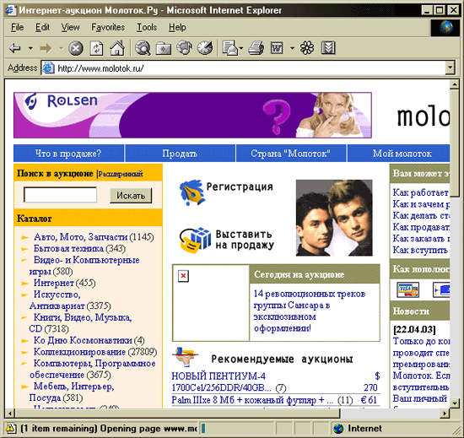
Task: Open the Search toolbar icon
Action: pyautogui.click(x=143, y=48)
